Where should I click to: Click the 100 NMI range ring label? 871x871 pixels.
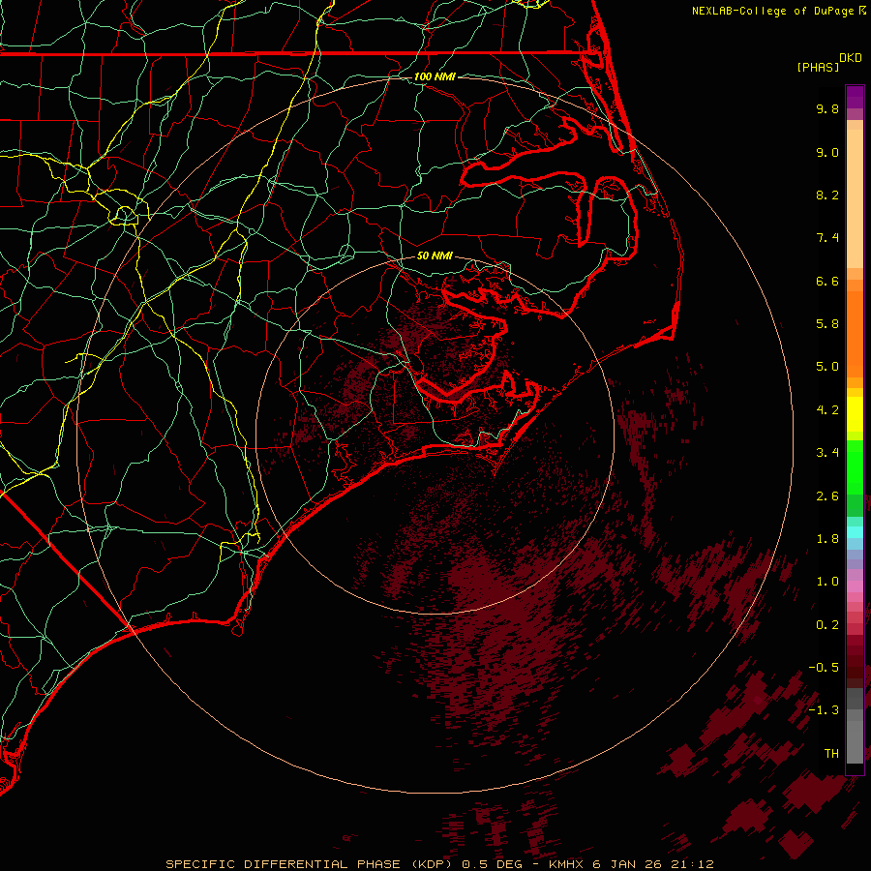[x=435, y=76]
